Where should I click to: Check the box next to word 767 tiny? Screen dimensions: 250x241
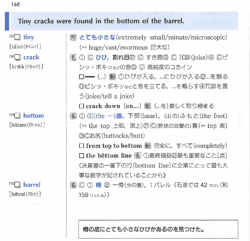(x=17, y=38)
